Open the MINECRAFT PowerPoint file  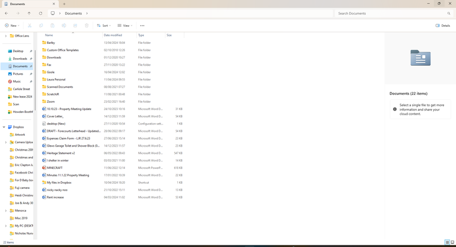point(55,168)
